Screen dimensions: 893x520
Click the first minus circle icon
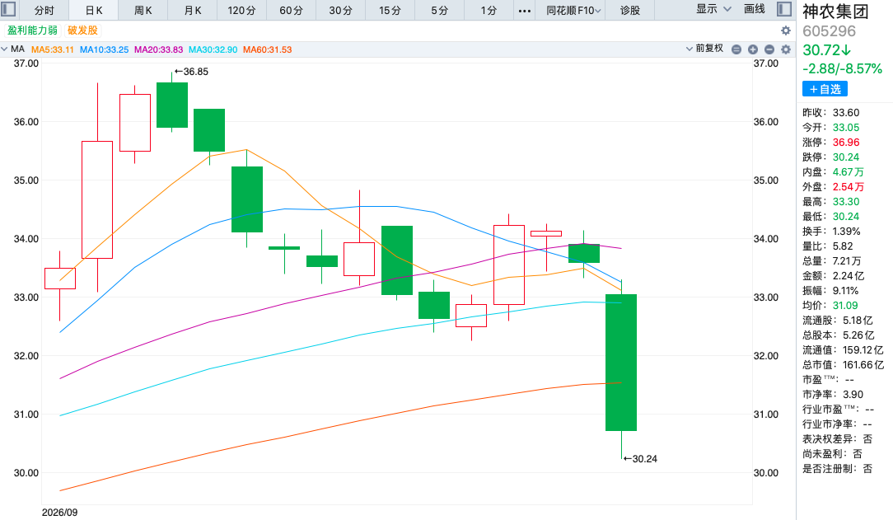click(x=736, y=49)
